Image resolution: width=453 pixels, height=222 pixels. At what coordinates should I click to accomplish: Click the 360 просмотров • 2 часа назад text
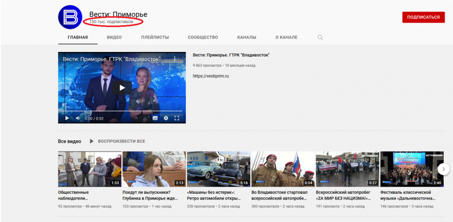click(x=278, y=207)
